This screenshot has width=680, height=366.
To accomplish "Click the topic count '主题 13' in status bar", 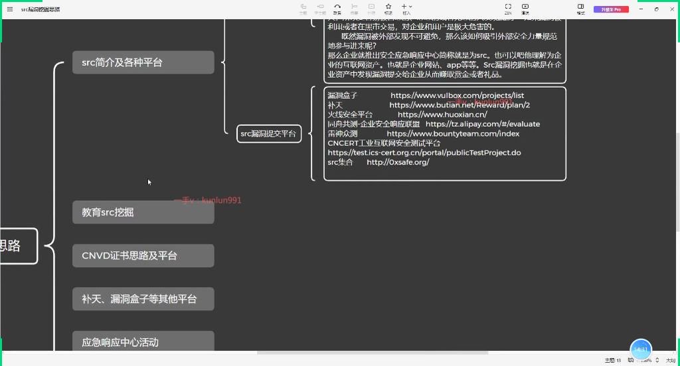I will click(x=613, y=361).
